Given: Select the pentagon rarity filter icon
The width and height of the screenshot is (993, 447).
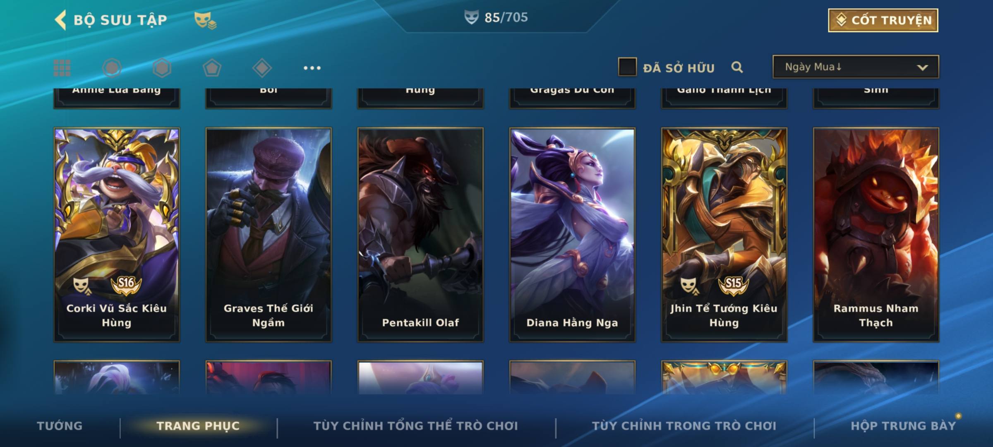Looking at the screenshot, I should (x=212, y=68).
